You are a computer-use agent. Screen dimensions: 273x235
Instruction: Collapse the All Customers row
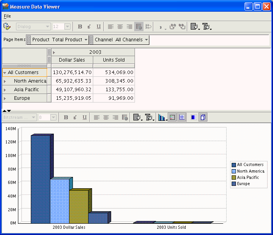tap(5, 73)
